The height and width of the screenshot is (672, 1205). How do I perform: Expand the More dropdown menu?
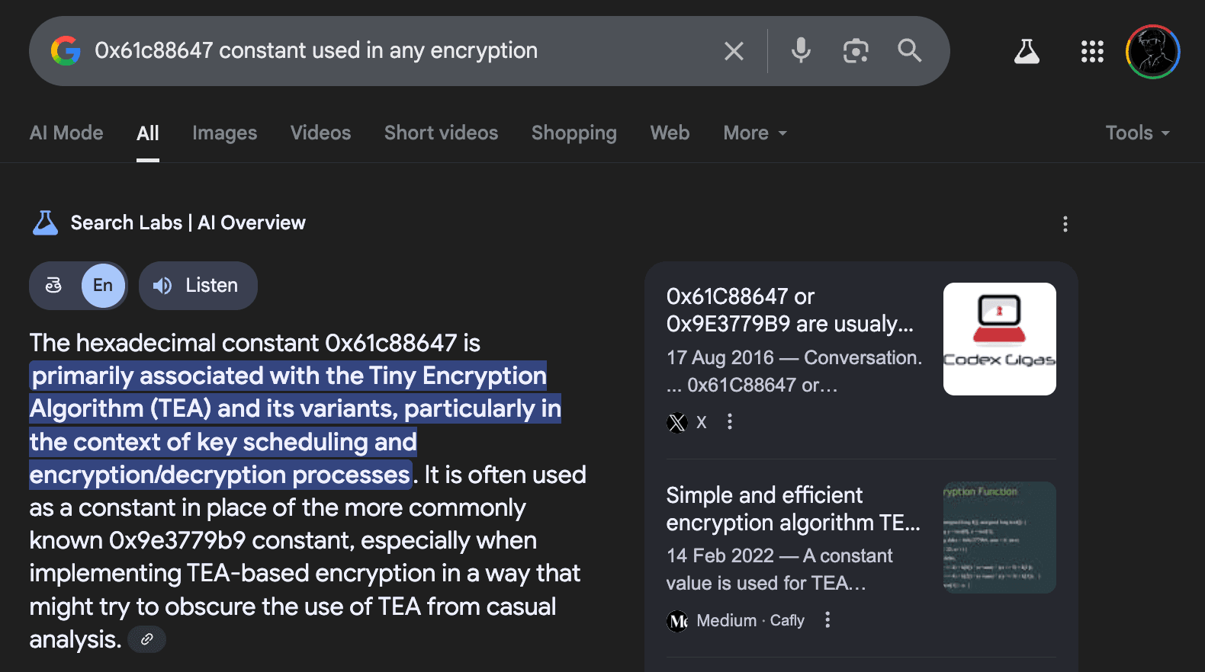[x=755, y=133]
